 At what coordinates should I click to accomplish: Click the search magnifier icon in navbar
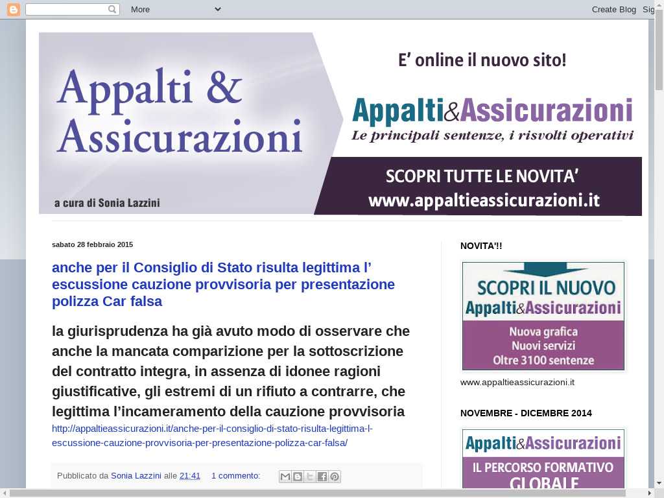coord(112,9)
